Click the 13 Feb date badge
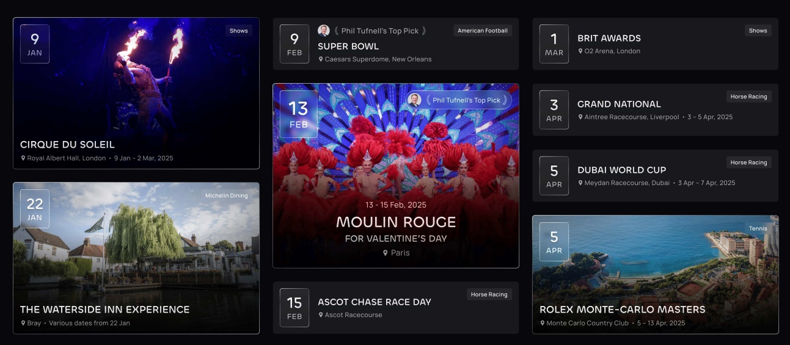Screen dimensions: 790x345 (x=299, y=114)
